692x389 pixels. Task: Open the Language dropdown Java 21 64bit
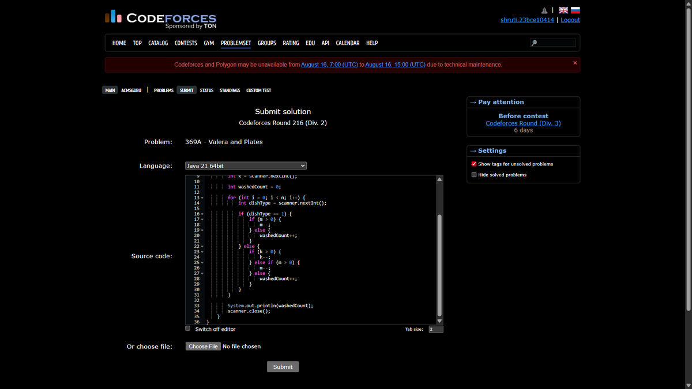pyautogui.click(x=246, y=166)
